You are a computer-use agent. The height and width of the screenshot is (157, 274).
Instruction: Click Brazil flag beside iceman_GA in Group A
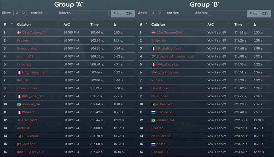click(19, 104)
